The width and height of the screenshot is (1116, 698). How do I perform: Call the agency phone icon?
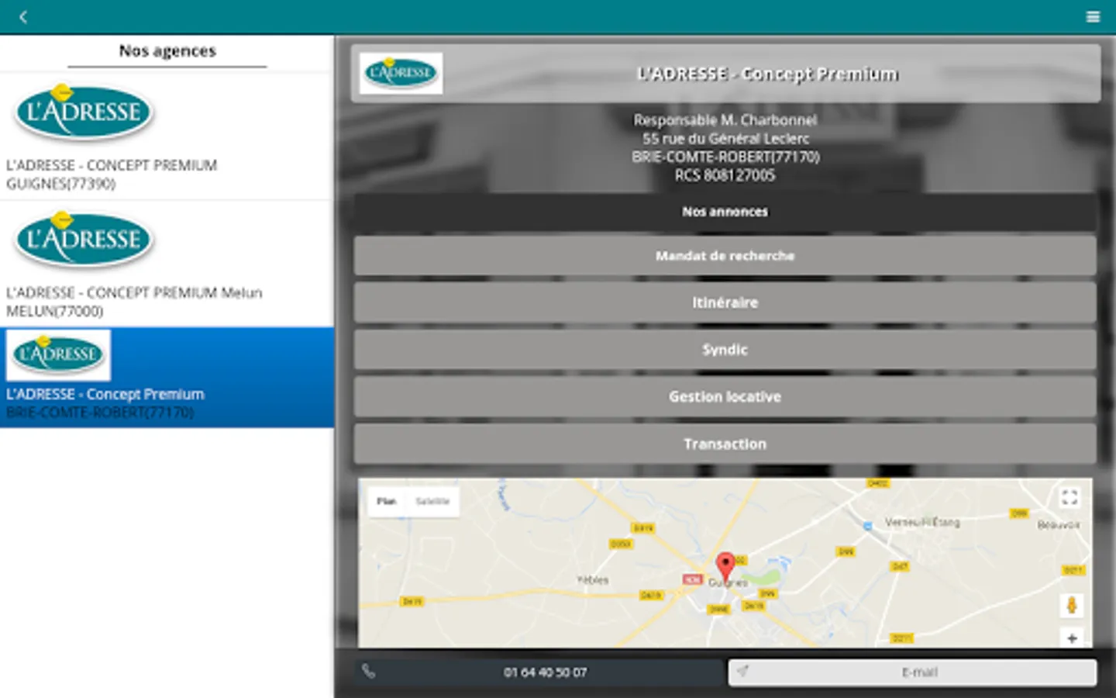point(369,672)
